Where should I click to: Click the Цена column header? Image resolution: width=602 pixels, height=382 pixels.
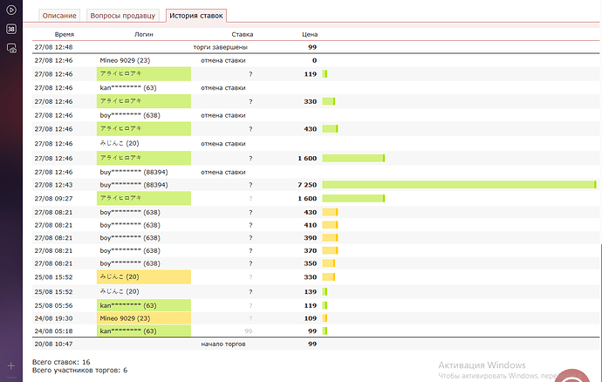[x=310, y=34]
